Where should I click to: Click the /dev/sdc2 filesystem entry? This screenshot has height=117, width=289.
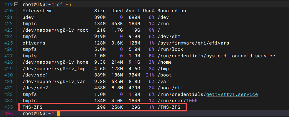(35, 88)
